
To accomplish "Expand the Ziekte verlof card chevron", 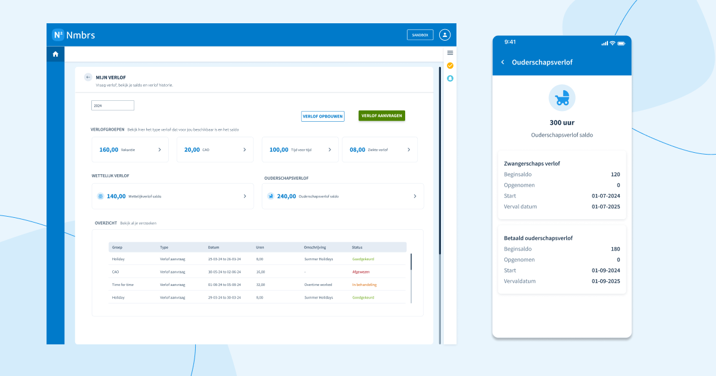I will [409, 150].
